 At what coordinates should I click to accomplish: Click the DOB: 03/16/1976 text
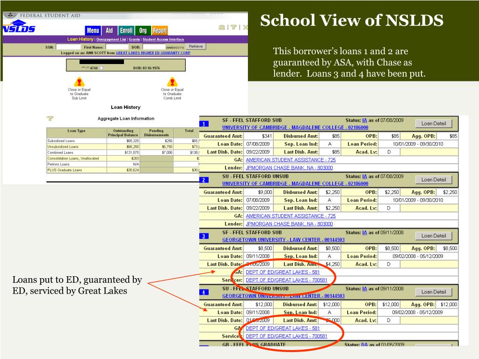146,68
